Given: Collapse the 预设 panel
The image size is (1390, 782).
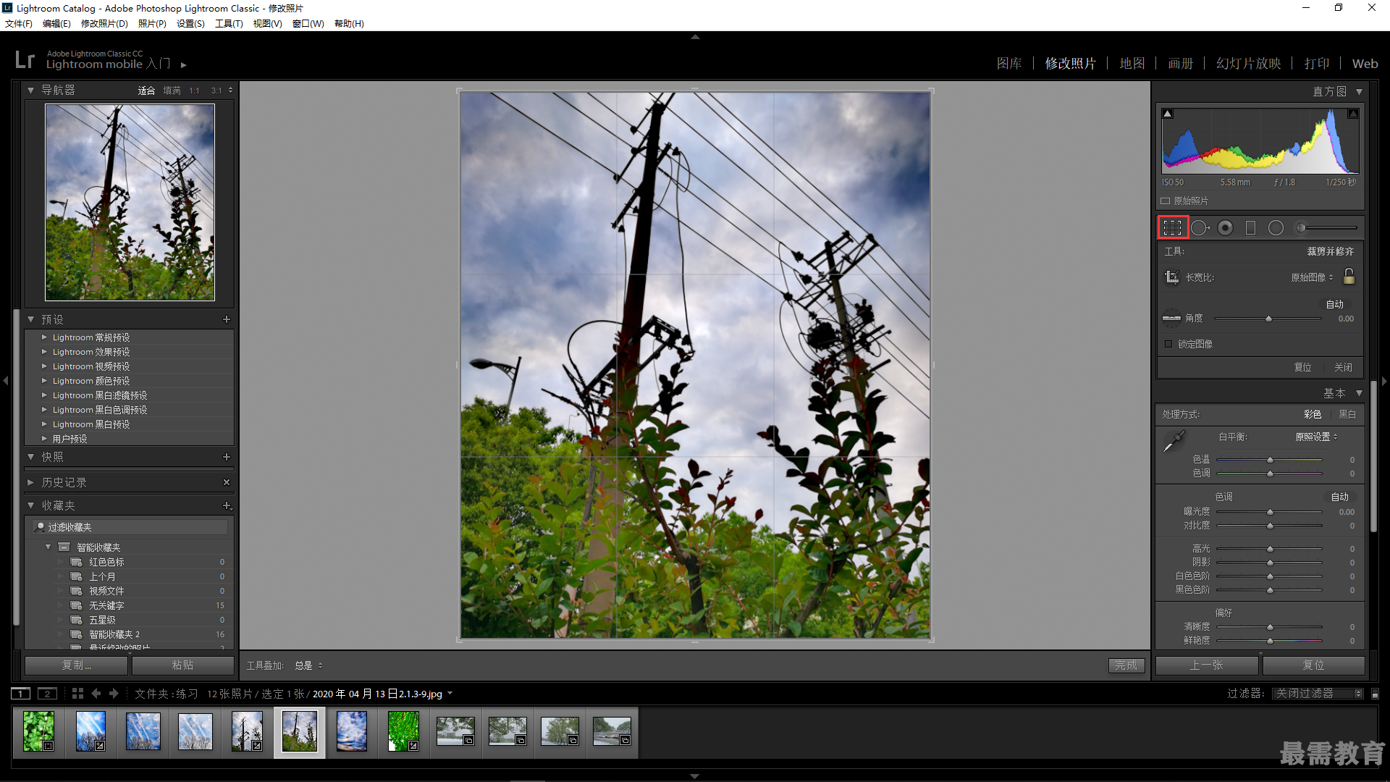Looking at the screenshot, I should (x=30, y=319).
